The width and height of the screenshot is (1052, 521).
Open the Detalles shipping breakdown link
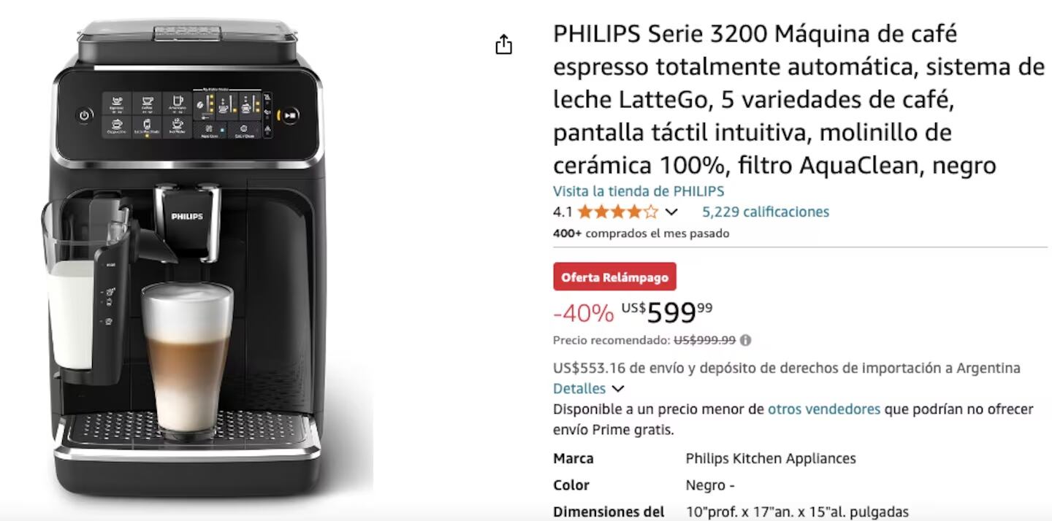click(579, 388)
